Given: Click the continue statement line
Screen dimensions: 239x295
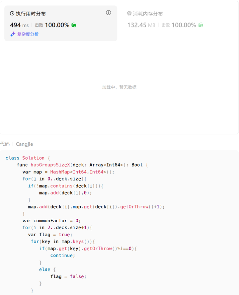Looking at the screenshot, I should click(x=63, y=256).
